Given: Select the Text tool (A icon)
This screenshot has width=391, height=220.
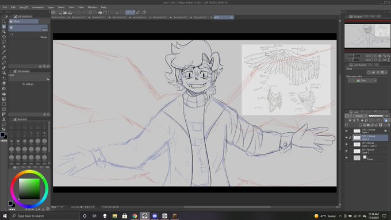Looking at the screenshot, I should click(x=4, y=119).
